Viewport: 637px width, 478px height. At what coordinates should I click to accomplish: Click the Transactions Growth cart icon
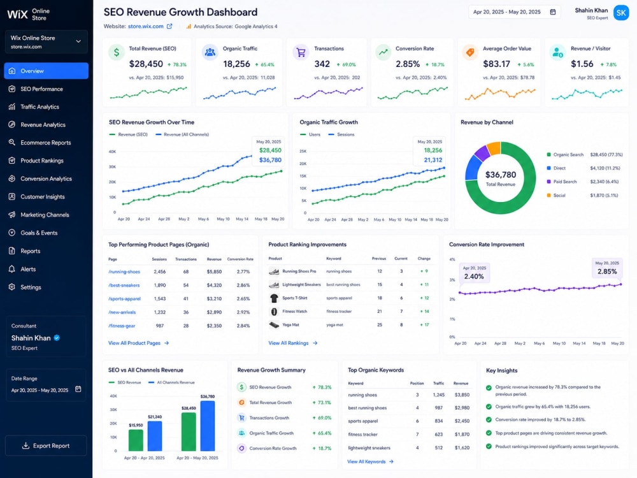click(241, 418)
